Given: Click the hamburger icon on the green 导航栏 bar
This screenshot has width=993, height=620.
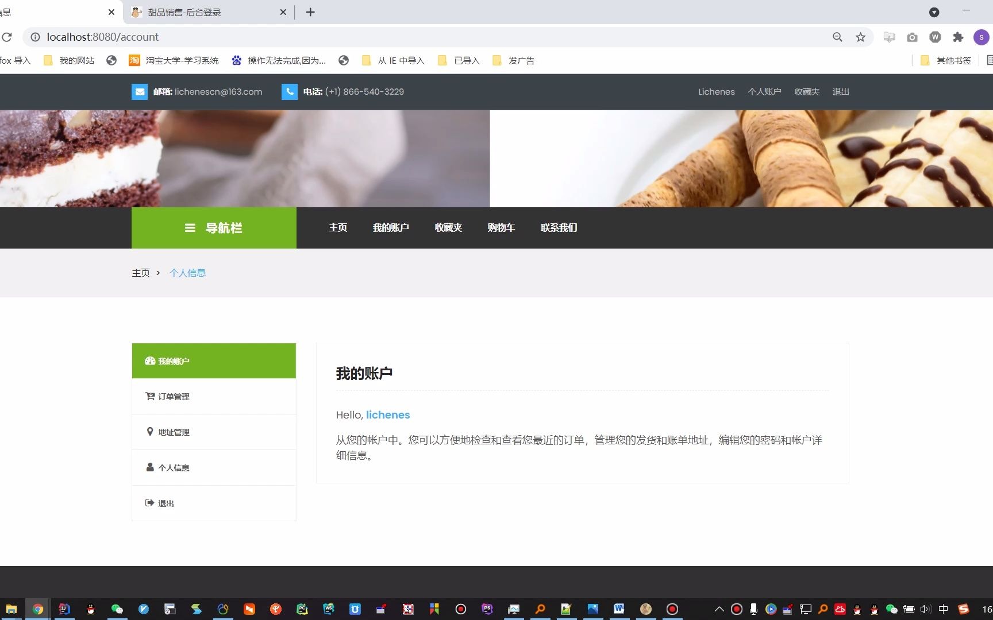Looking at the screenshot, I should tap(190, 227).
